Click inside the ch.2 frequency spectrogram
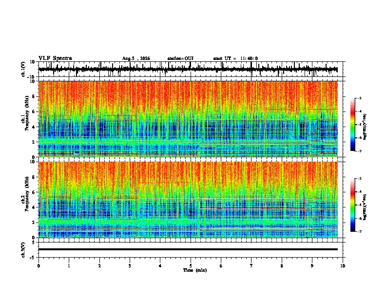386x298 pixels. tap(188, 200)
